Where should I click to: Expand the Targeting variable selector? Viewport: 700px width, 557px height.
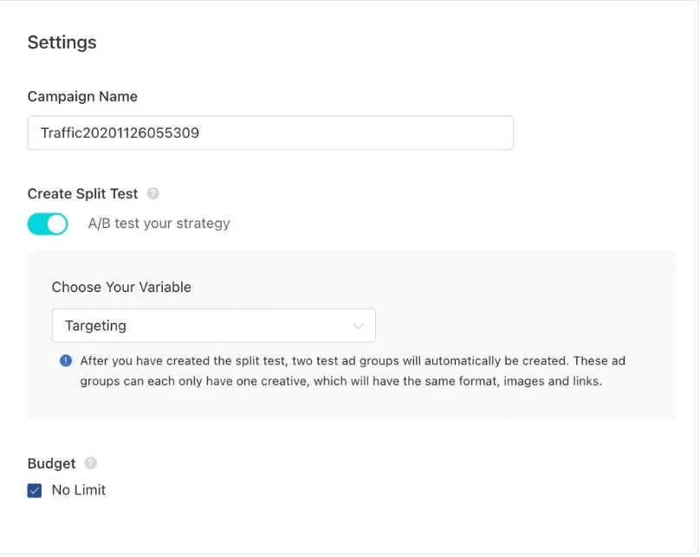213,326
